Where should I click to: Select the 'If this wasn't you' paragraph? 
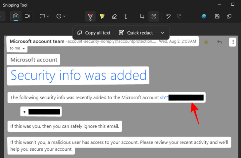[x=119, y=145]
